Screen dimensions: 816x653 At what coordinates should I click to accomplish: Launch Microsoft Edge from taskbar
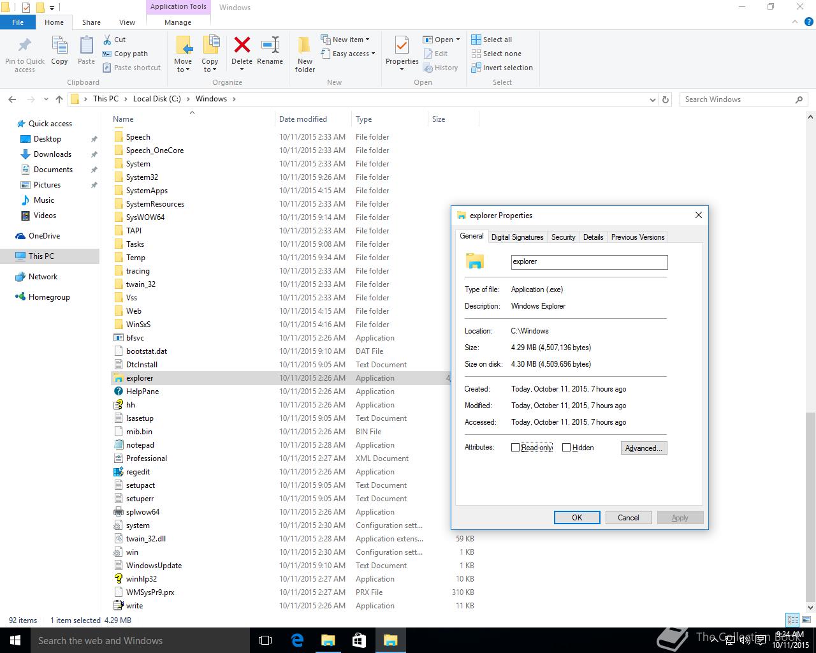coord(297,640)
